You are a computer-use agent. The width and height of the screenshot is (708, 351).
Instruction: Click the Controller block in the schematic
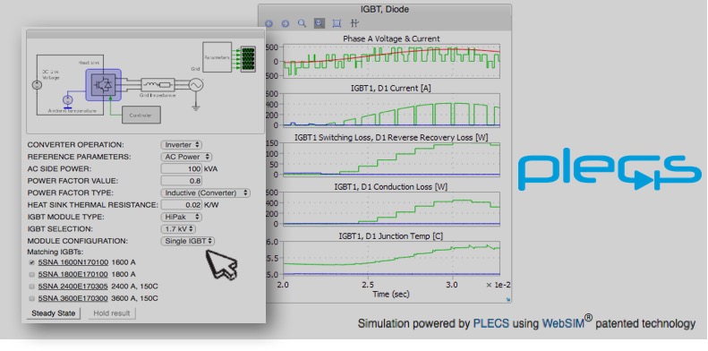[x=141, y=116]
